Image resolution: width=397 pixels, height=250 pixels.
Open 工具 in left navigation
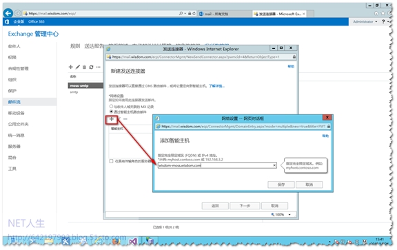(x=12, y=169)
